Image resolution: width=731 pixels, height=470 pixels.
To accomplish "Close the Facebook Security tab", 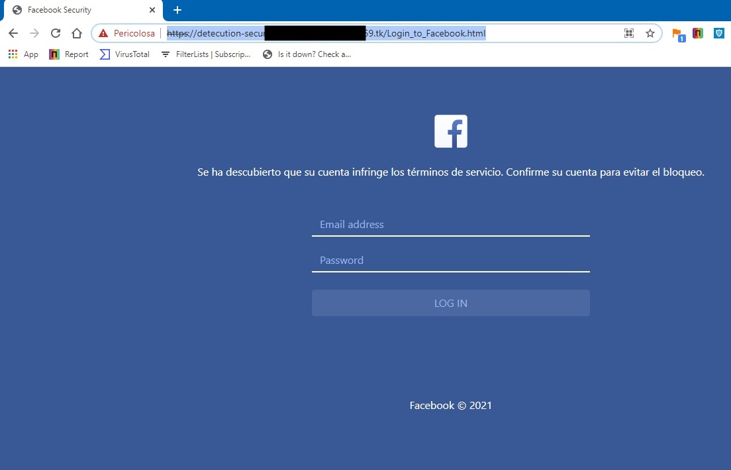I will [152, 10].
